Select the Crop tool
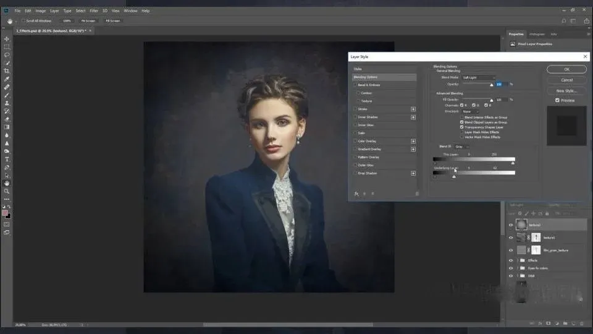The image size is (593, 334). point(7,71)
